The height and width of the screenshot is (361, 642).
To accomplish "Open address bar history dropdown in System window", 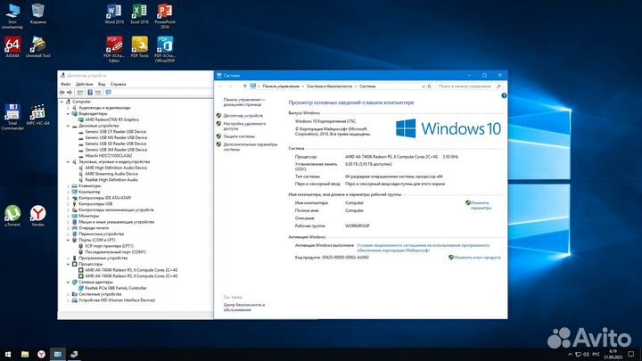I will (x=424, y=86).
